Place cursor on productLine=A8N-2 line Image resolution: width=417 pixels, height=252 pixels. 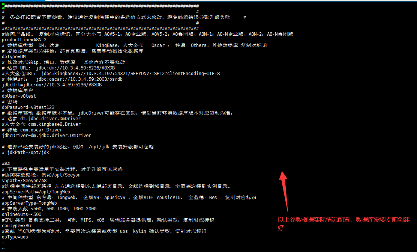coord(24,40)
